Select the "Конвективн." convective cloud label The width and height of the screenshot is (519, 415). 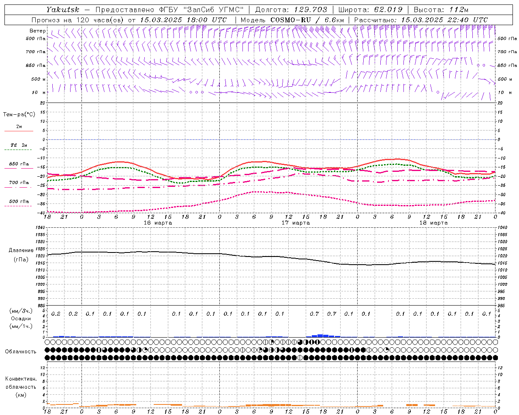click(x=21, y=379)
